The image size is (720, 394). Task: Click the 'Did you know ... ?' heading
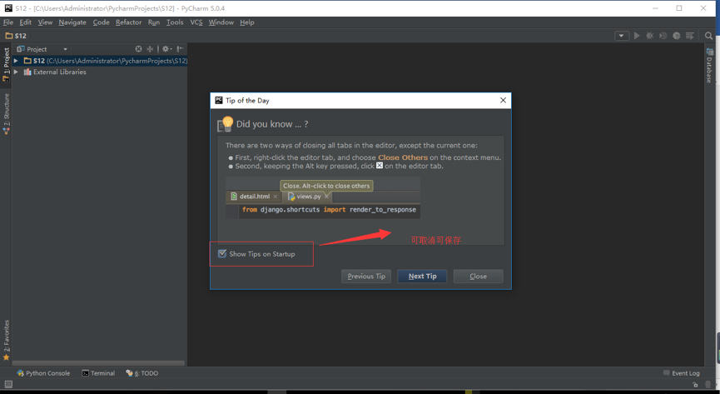[272, 124]
